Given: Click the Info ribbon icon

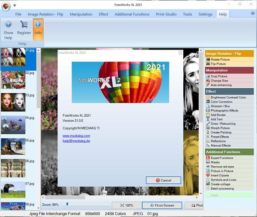Looking at the screenshot, I should pos(38,25).
